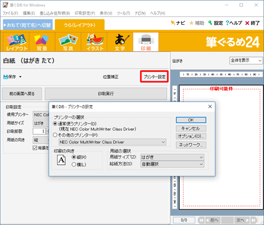Viewport: 264px width, 225px height.
Task: Open the ナビ(N) menu
Action: tap(140, 13)
